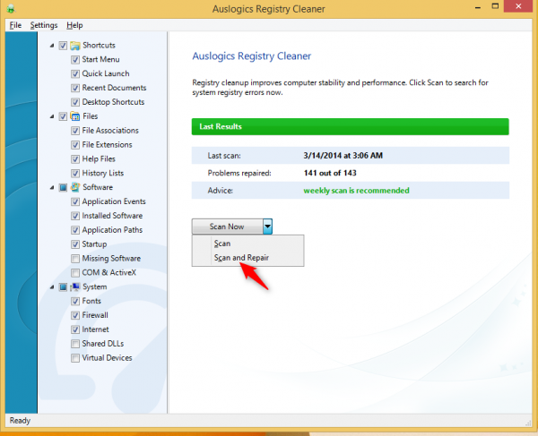The width and height of the screenshot is (538, 436).
Task: Click the Ready status bar text
Action: [x=20, y=420]
